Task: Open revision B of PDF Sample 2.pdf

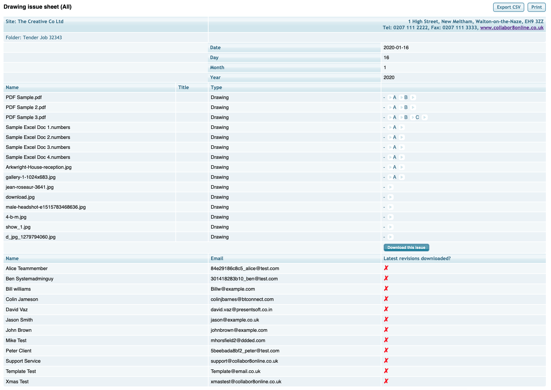Action: pos(406,107)
